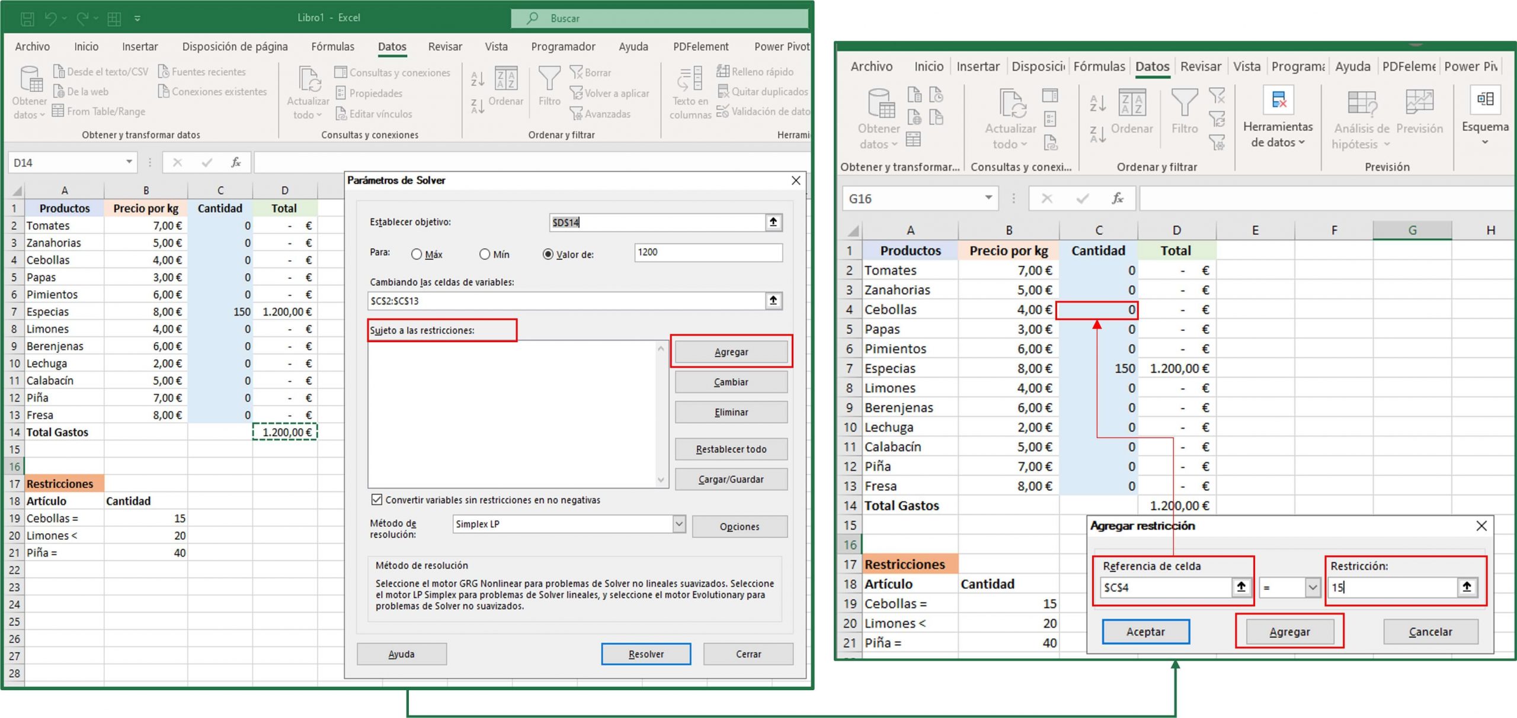
Task: Click the Resolver button in Solver
Action: (x=646, y=654)
